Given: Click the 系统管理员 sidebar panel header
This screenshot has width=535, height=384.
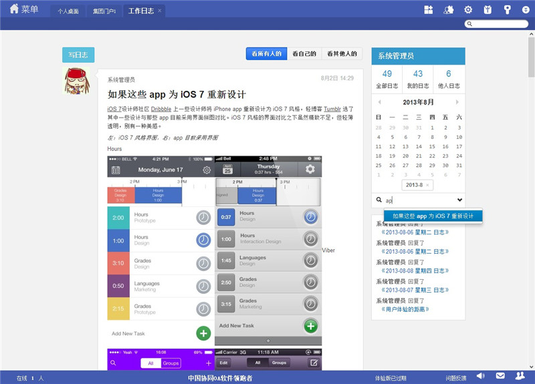Looking at the screenshot, I should (x=419, y=56).
